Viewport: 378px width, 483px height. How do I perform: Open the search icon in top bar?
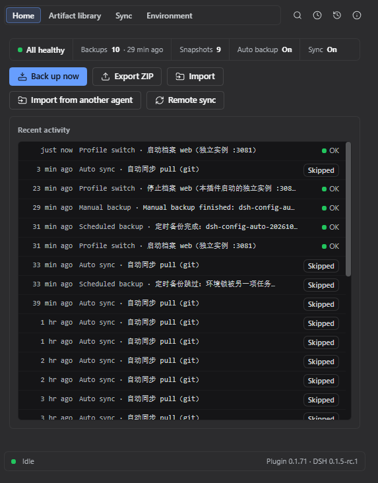tap(298, 15)
